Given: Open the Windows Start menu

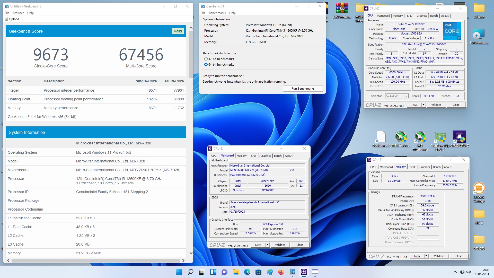Looking at the screenshot, I should click(x=179, y=272).
